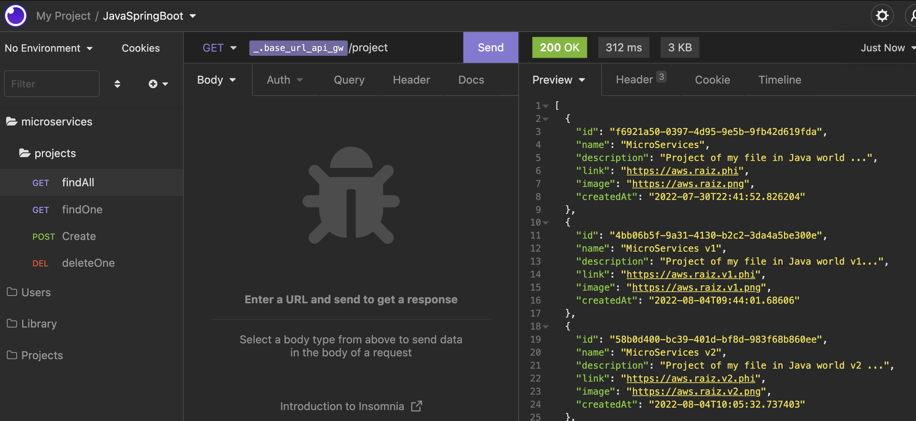Open the No Environment dropdown
The image size is (916, 421).
tap(49, 48)
